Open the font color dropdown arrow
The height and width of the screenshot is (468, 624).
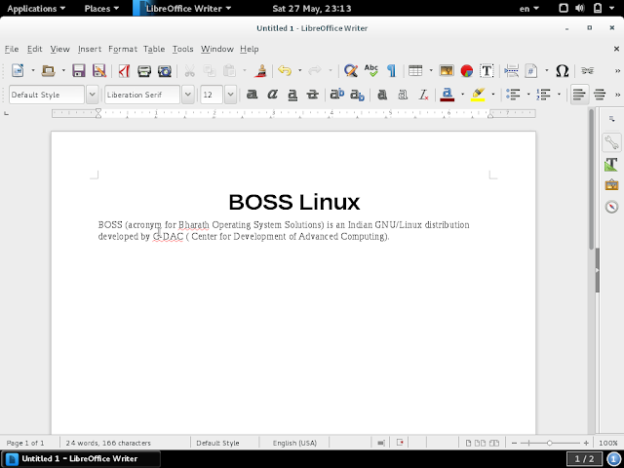click(x=462, y=95)
